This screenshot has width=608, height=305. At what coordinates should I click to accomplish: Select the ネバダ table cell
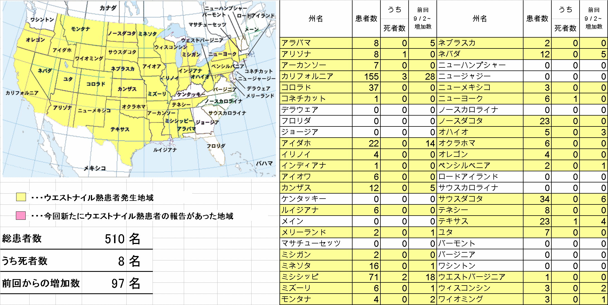480,54
